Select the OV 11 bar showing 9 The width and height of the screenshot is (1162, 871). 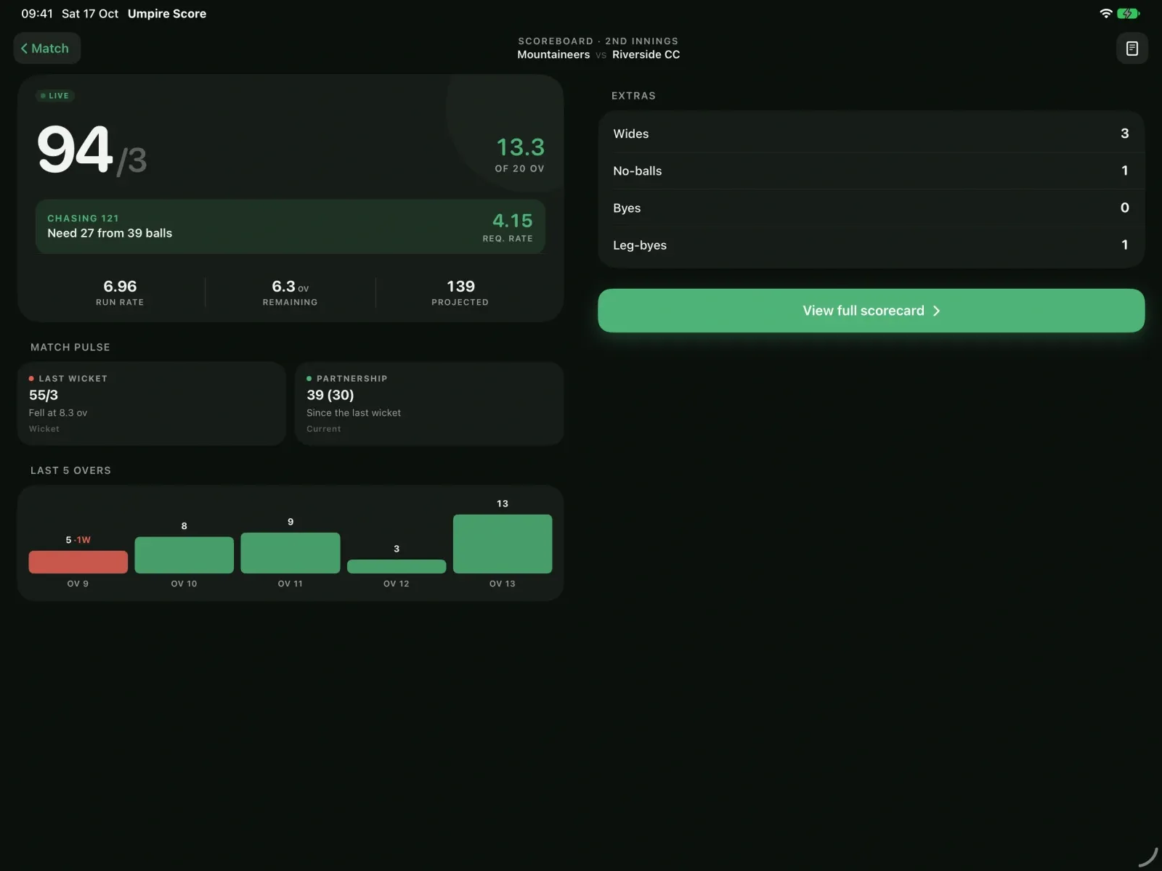[x=290, y=553]
